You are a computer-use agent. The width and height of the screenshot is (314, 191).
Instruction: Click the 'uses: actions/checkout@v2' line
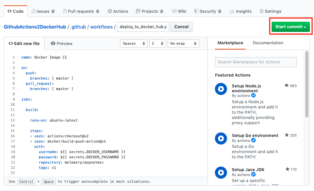59,136
